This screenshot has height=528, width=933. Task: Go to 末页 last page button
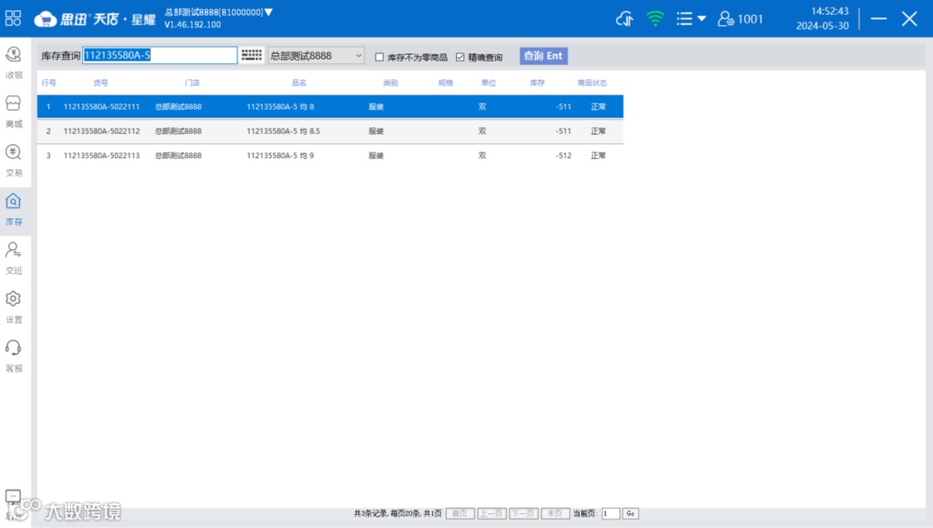point(555,513)
